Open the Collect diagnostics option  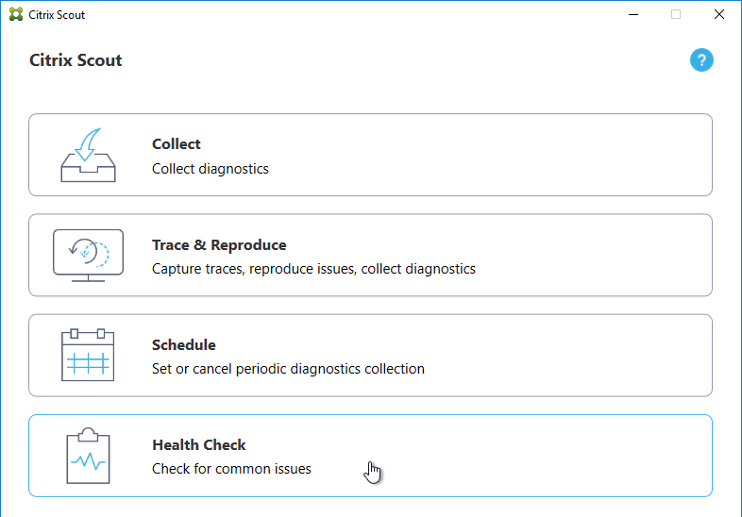[370, 155]
